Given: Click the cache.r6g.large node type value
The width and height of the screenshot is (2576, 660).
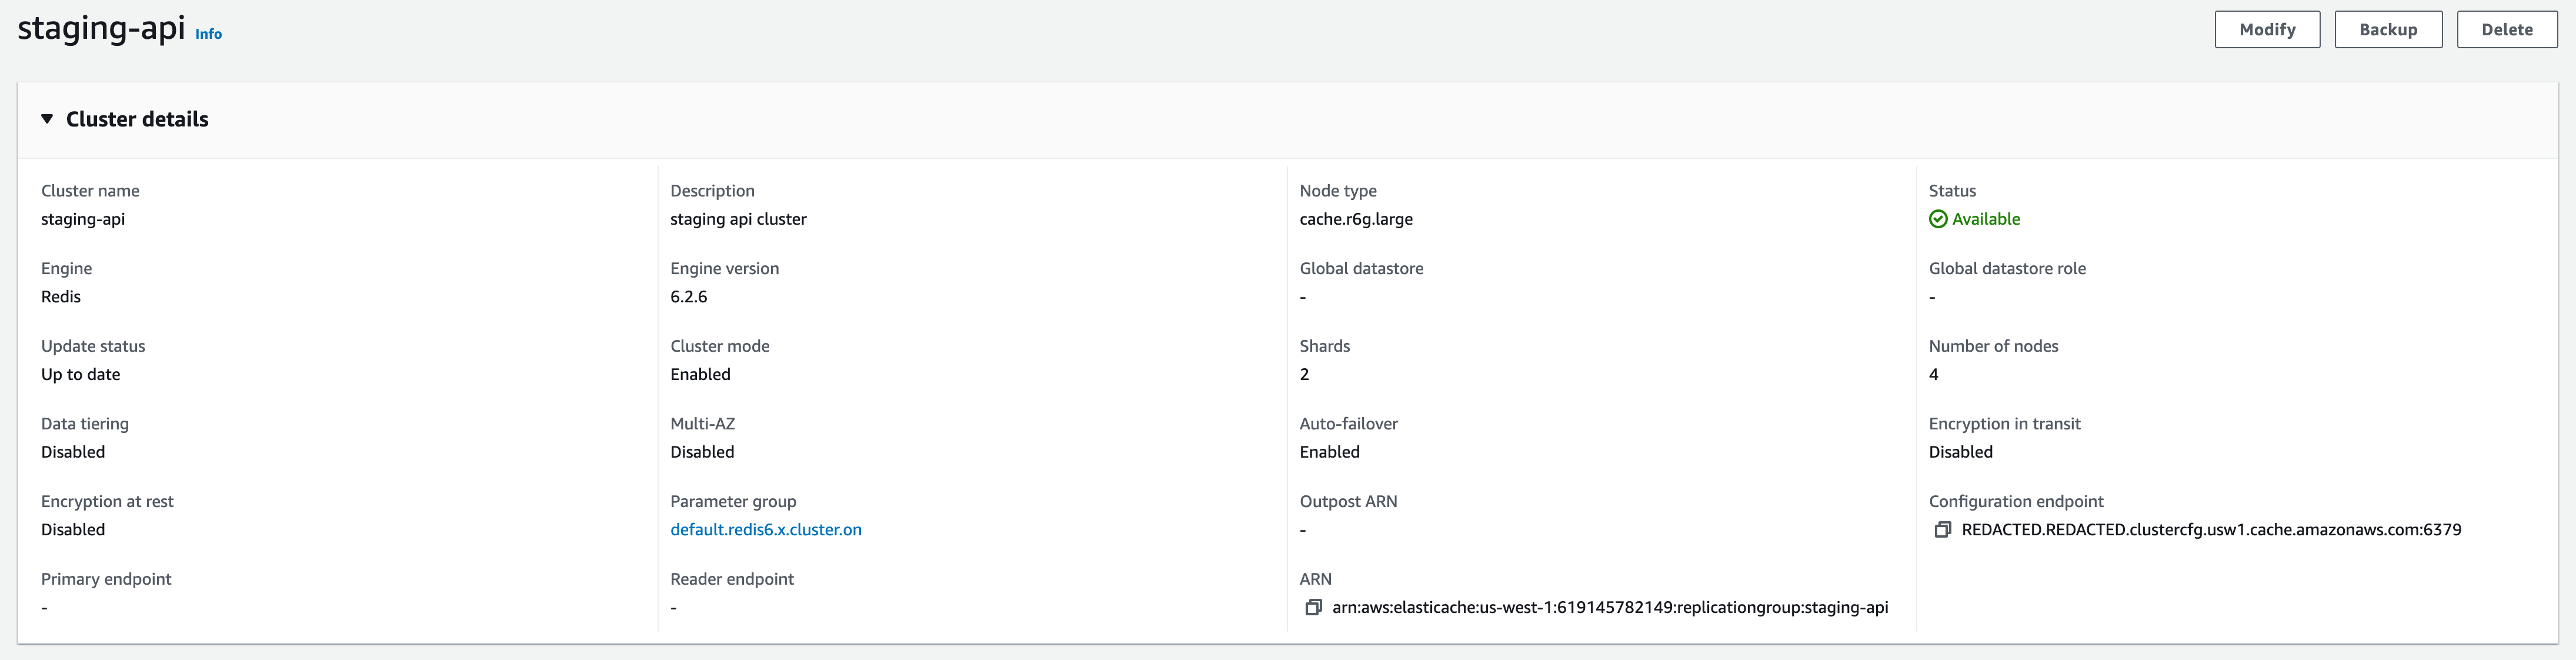Looking at the screenshot, I should click(1356, 219).
